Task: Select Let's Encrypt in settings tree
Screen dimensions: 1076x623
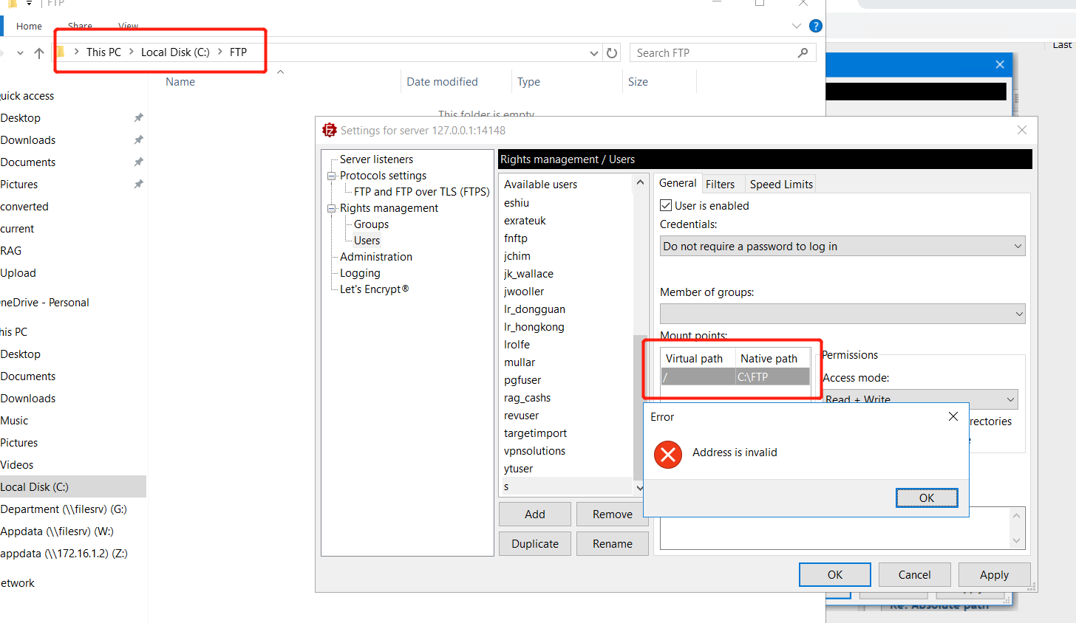Action: point(374,289)
